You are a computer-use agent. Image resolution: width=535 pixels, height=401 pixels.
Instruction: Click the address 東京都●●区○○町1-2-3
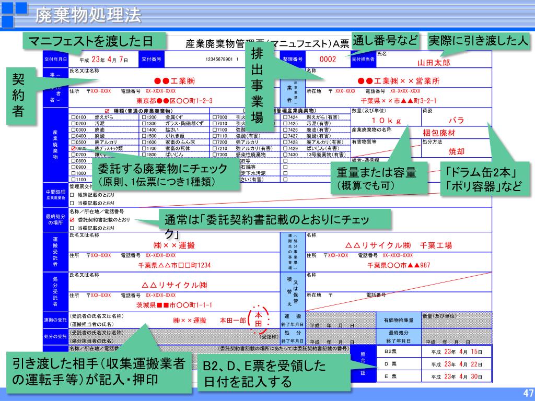click(175, 101)
